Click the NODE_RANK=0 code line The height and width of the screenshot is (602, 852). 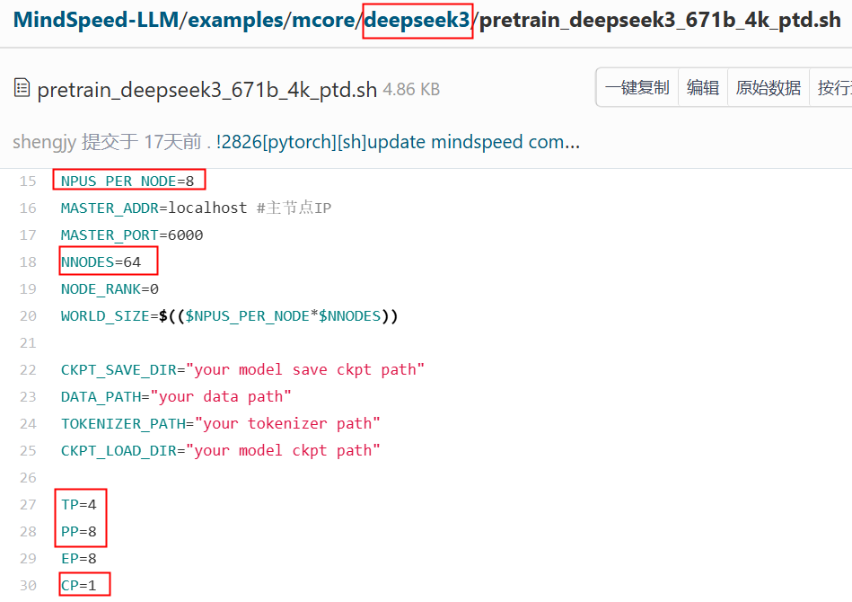pos(110,288)
